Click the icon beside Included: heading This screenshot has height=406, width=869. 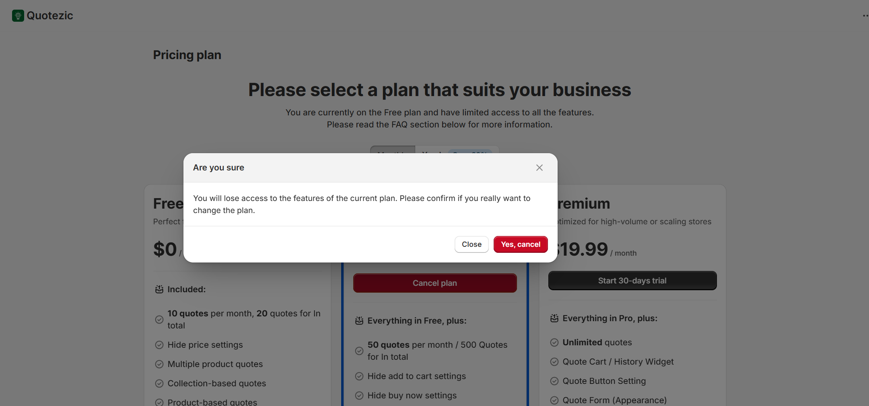click(x=159, y=289)
